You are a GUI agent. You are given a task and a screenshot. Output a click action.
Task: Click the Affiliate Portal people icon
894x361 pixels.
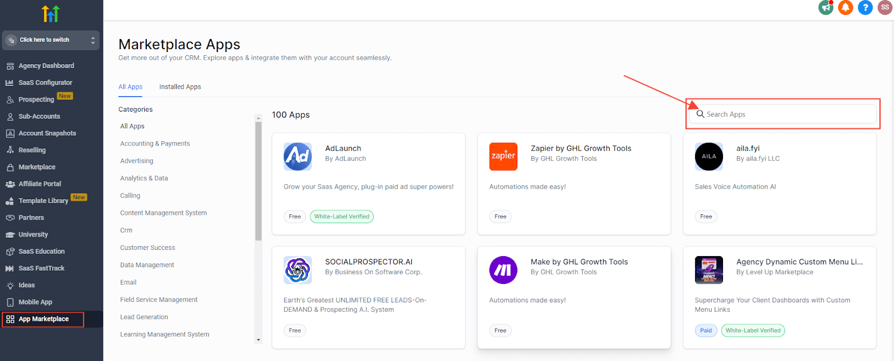[10, 184]
